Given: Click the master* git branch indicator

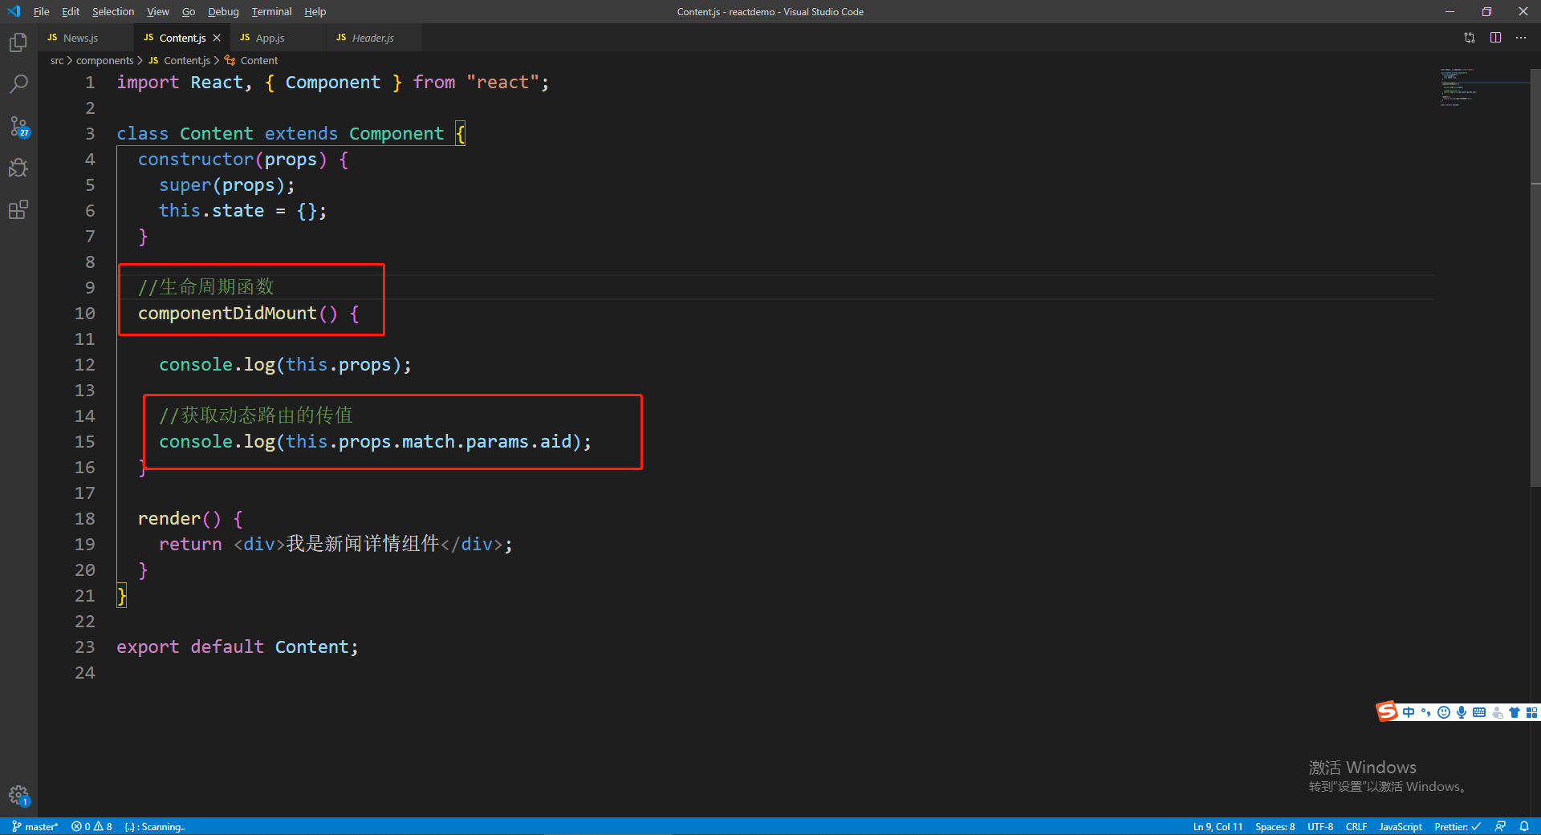Looking at the screenshot, I should click(35, 826).
